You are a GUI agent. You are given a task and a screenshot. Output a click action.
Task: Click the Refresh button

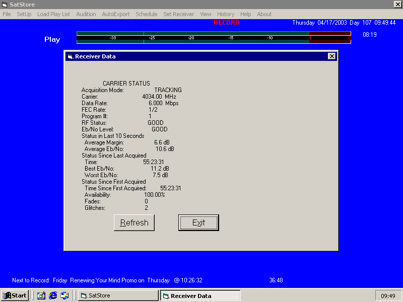coord(134,222)
